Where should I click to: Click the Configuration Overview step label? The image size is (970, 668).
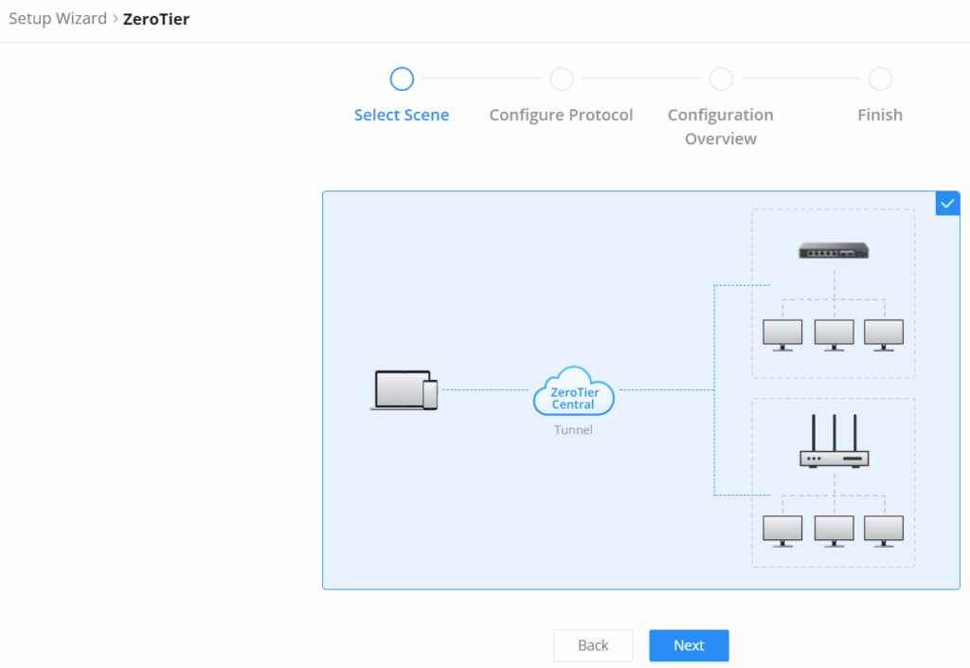[721, 127]
